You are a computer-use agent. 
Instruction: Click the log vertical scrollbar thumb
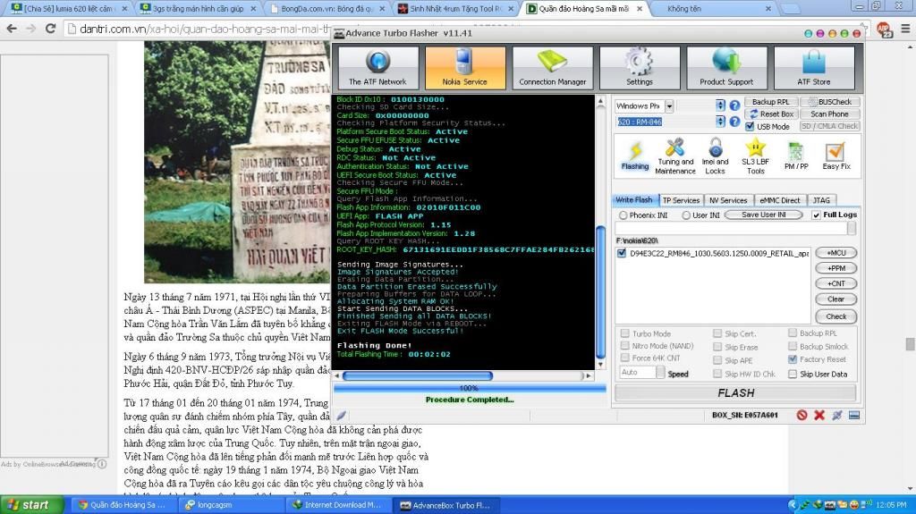point(600,292)
